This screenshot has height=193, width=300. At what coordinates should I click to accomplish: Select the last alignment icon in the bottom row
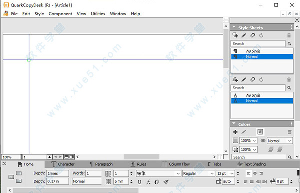coord(265,182)
